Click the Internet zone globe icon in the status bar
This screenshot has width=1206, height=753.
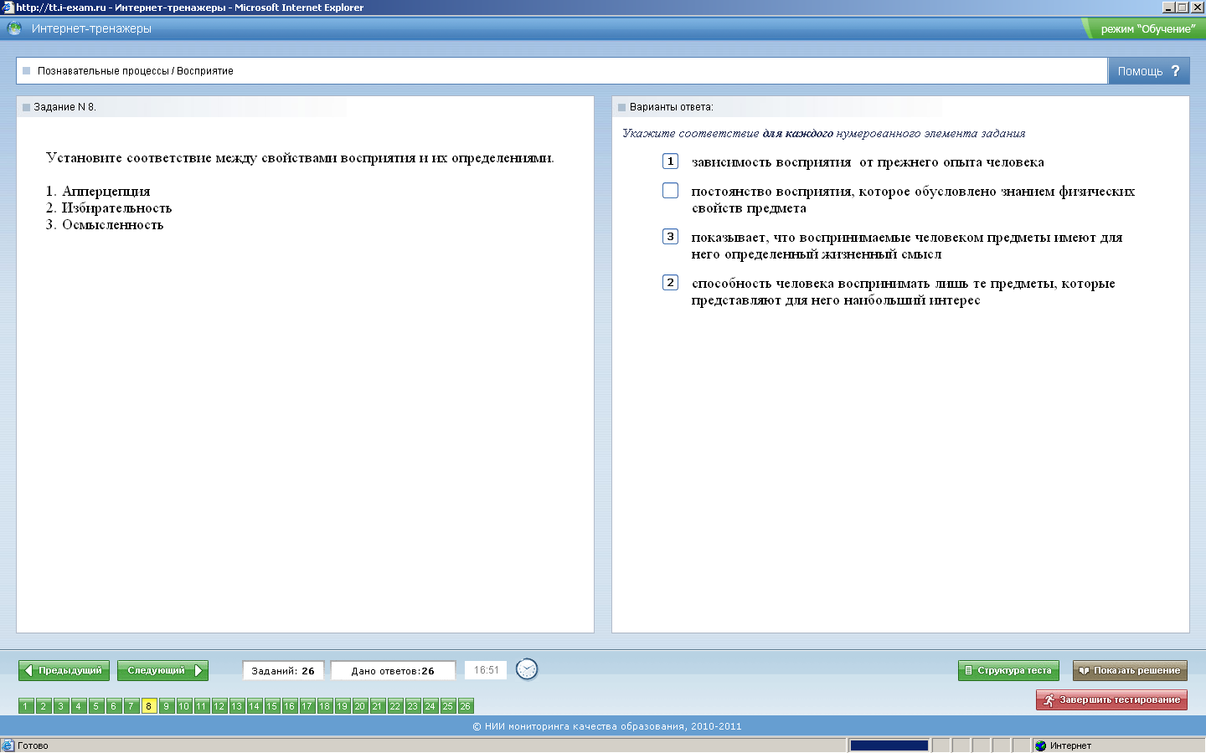[1041, 745]
